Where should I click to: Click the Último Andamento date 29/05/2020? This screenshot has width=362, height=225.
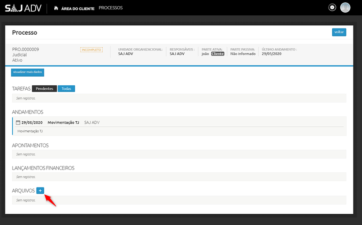271,54
